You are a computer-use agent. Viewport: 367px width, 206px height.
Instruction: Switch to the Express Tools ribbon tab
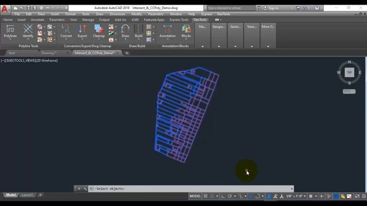179,20
